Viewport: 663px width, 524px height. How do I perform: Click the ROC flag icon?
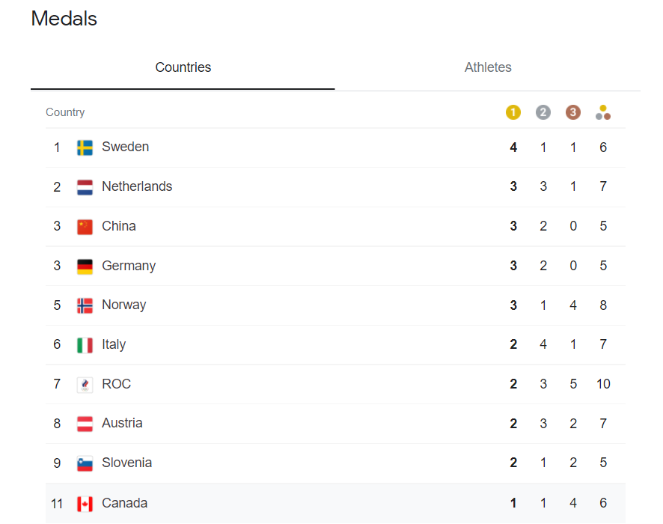click(85, 385)
